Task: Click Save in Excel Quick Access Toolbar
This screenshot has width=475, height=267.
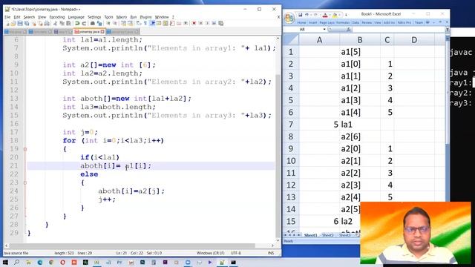Action: (300, 15)
